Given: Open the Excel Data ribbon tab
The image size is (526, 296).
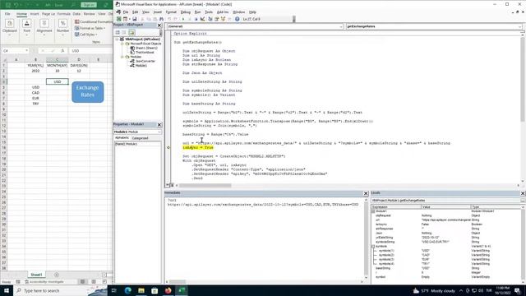Looking at the screenshot, I should pos(76,14).
